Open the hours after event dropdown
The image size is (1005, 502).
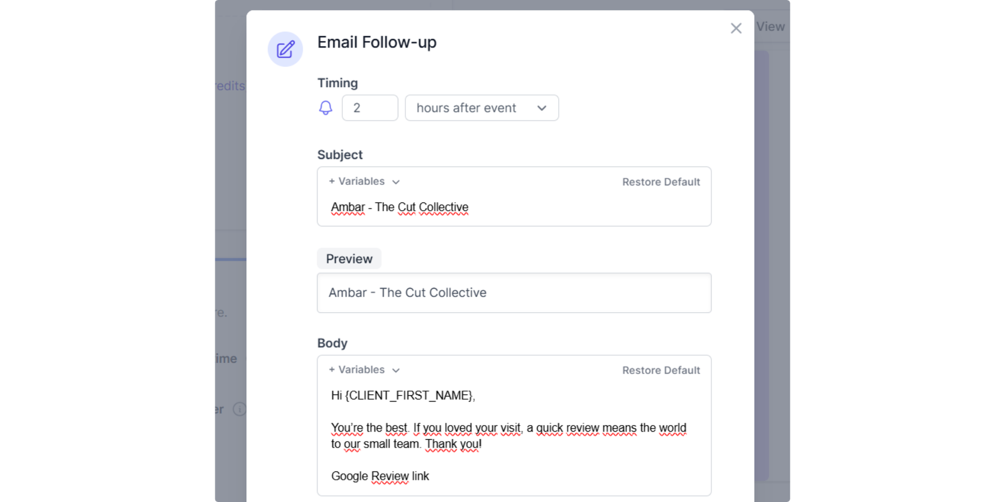pyautogui.click(x=481, y=107)
